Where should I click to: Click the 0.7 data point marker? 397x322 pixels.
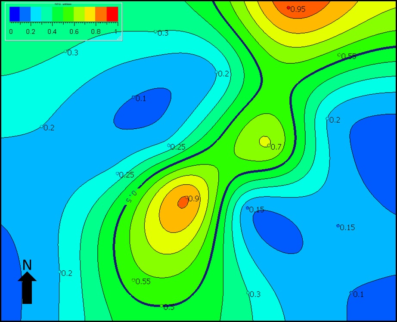(x=269, y=146)
